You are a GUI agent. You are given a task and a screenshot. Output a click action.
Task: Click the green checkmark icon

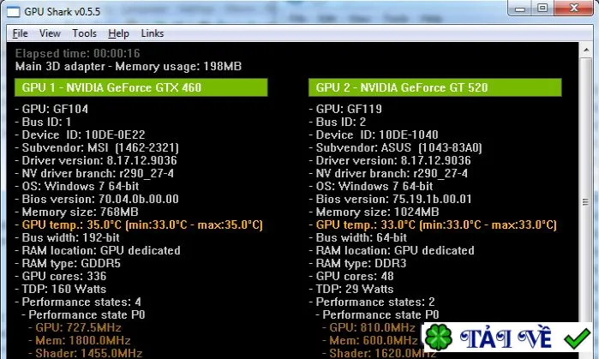pos(577,338)
